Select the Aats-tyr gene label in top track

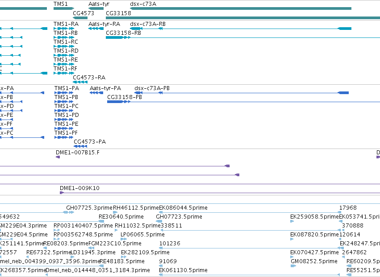point(99,4)
